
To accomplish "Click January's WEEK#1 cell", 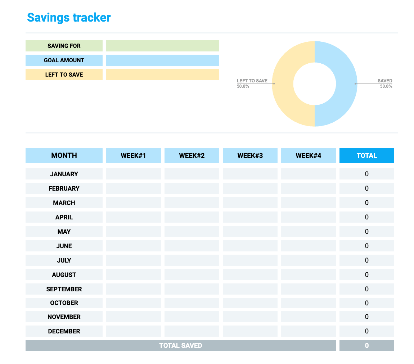I will tap(133, 174).
